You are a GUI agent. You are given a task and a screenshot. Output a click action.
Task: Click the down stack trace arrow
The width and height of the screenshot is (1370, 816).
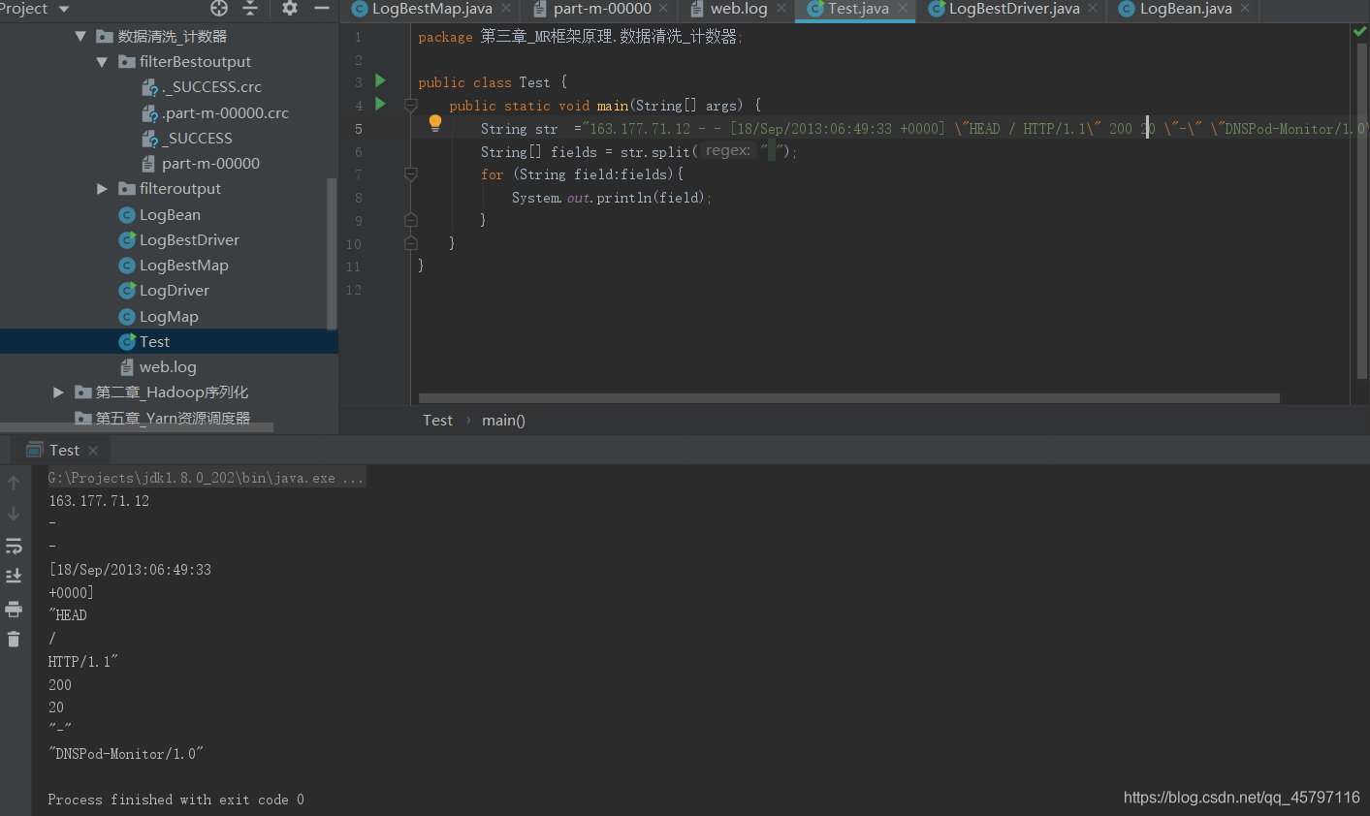tap(14, 514)
